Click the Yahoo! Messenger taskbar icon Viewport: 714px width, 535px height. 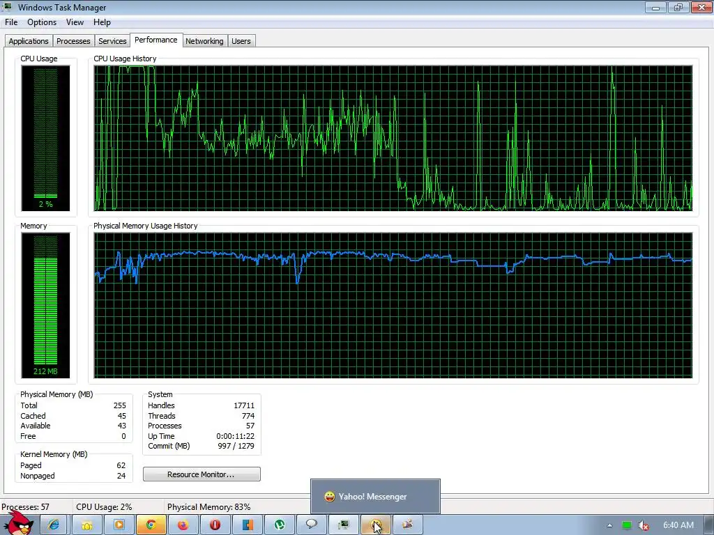(x=375, y=525)
